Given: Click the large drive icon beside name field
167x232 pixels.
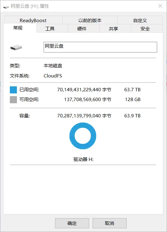Looking at the screenshot, I should [16, 48].
